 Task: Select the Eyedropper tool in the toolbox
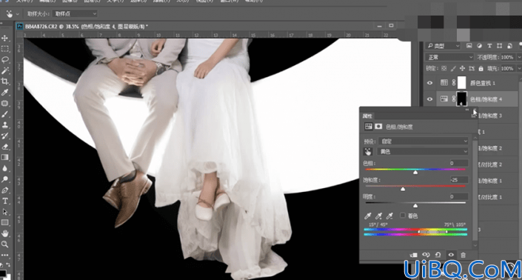point(4,93)
